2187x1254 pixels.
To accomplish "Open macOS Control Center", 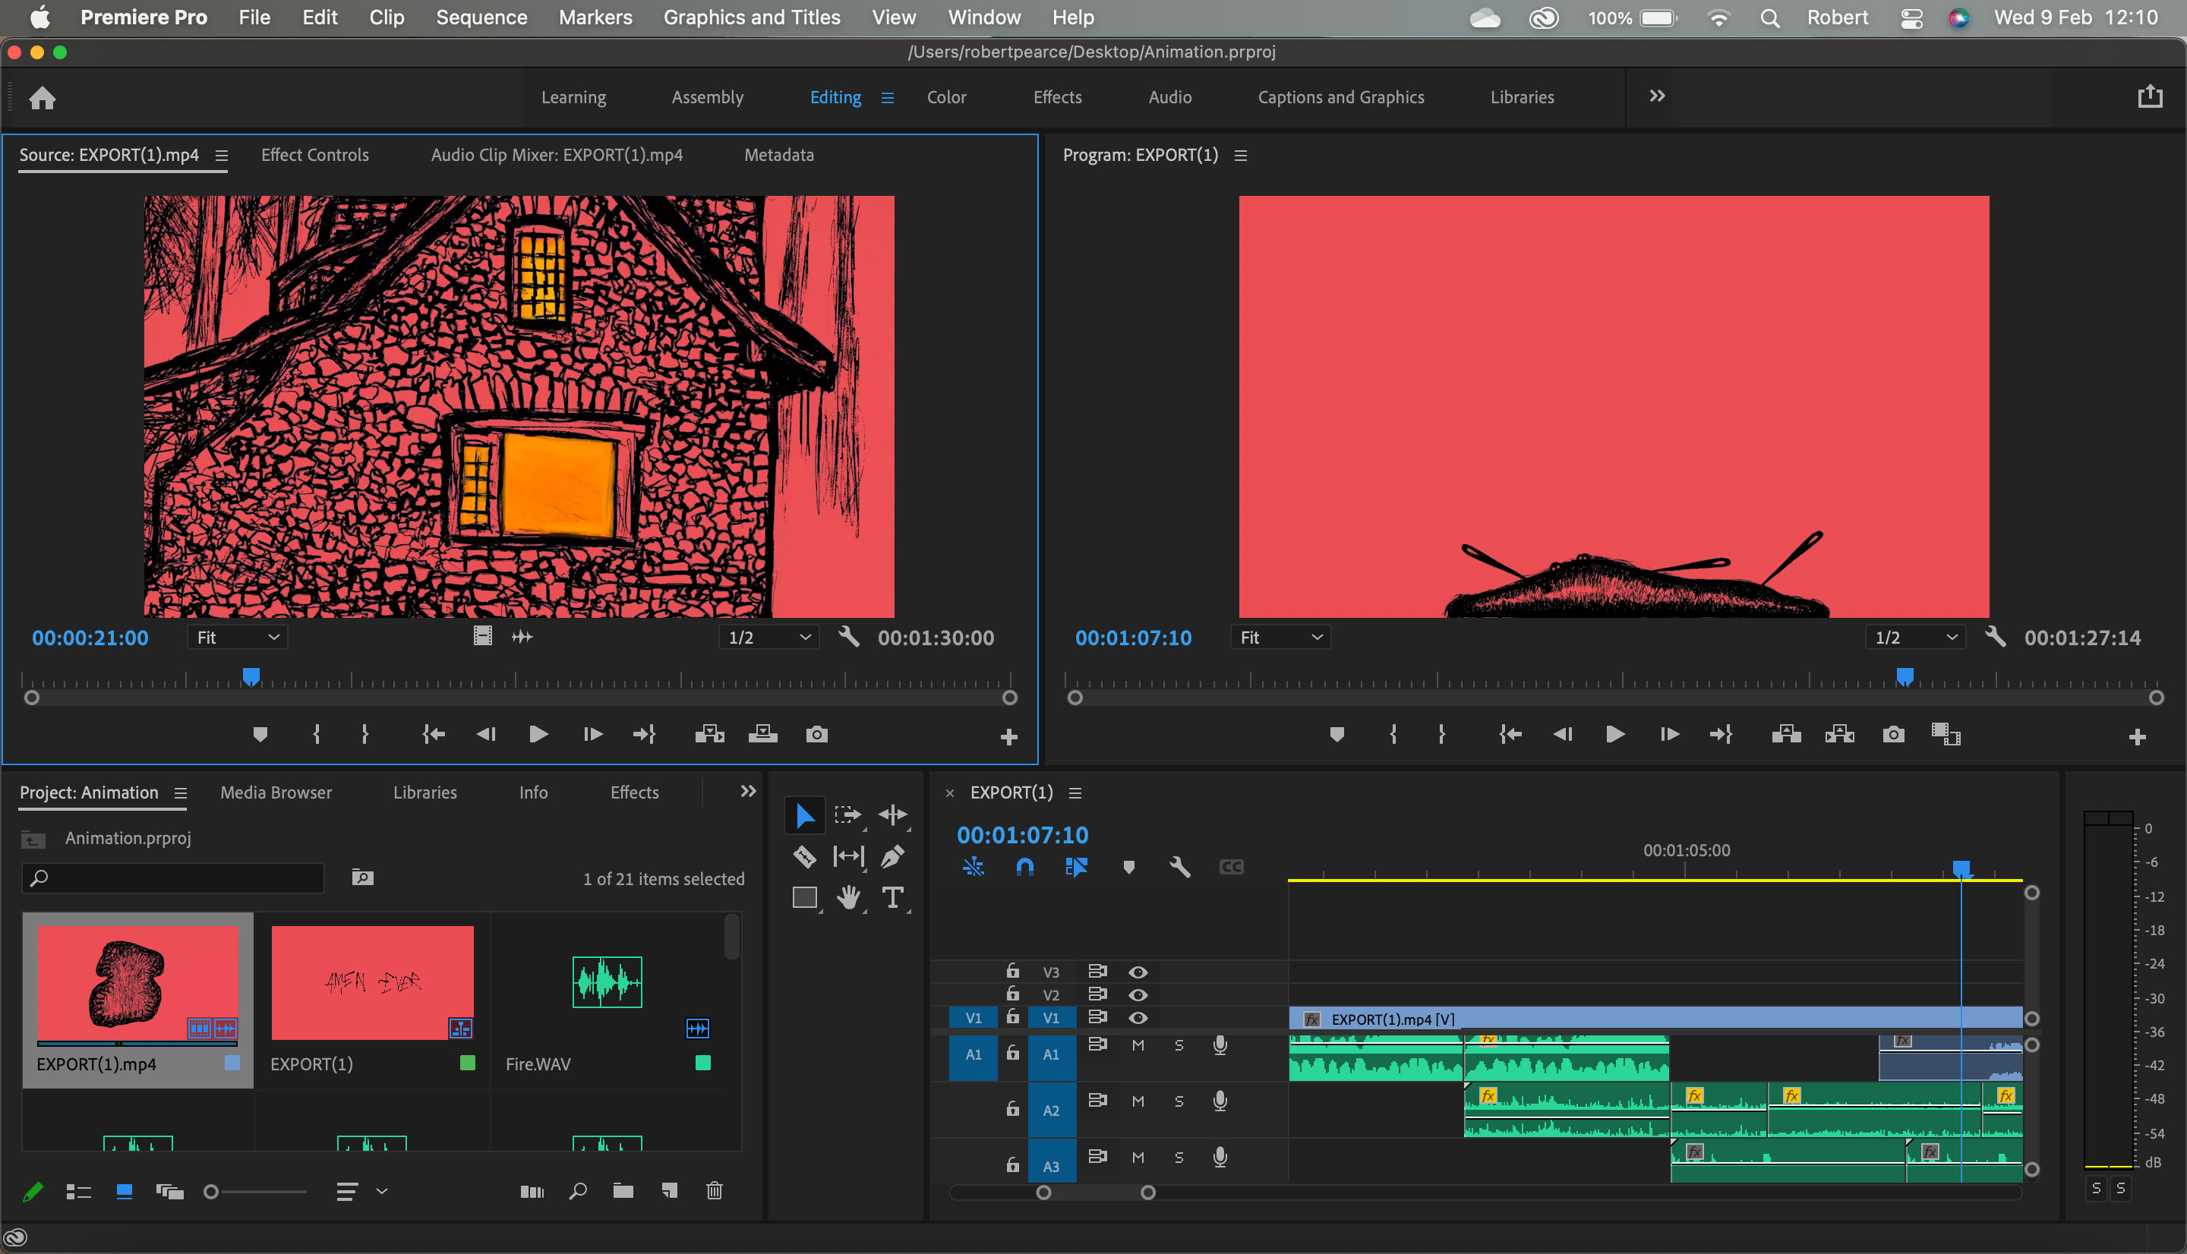I will (1911, 18).
